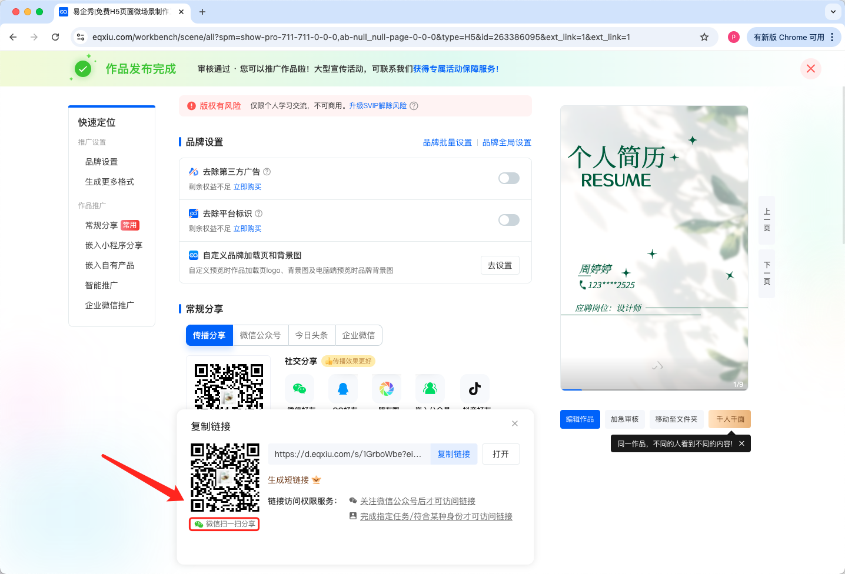Click 立即购买 under 去除第三方广告

point(247,187)
